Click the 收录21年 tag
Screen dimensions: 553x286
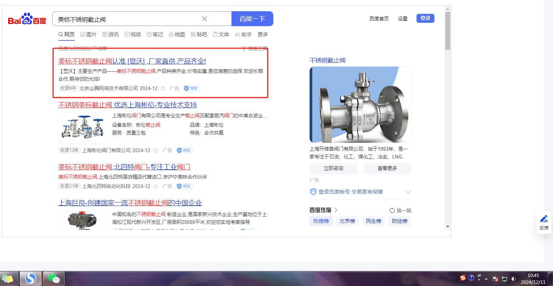coord(69,186)
